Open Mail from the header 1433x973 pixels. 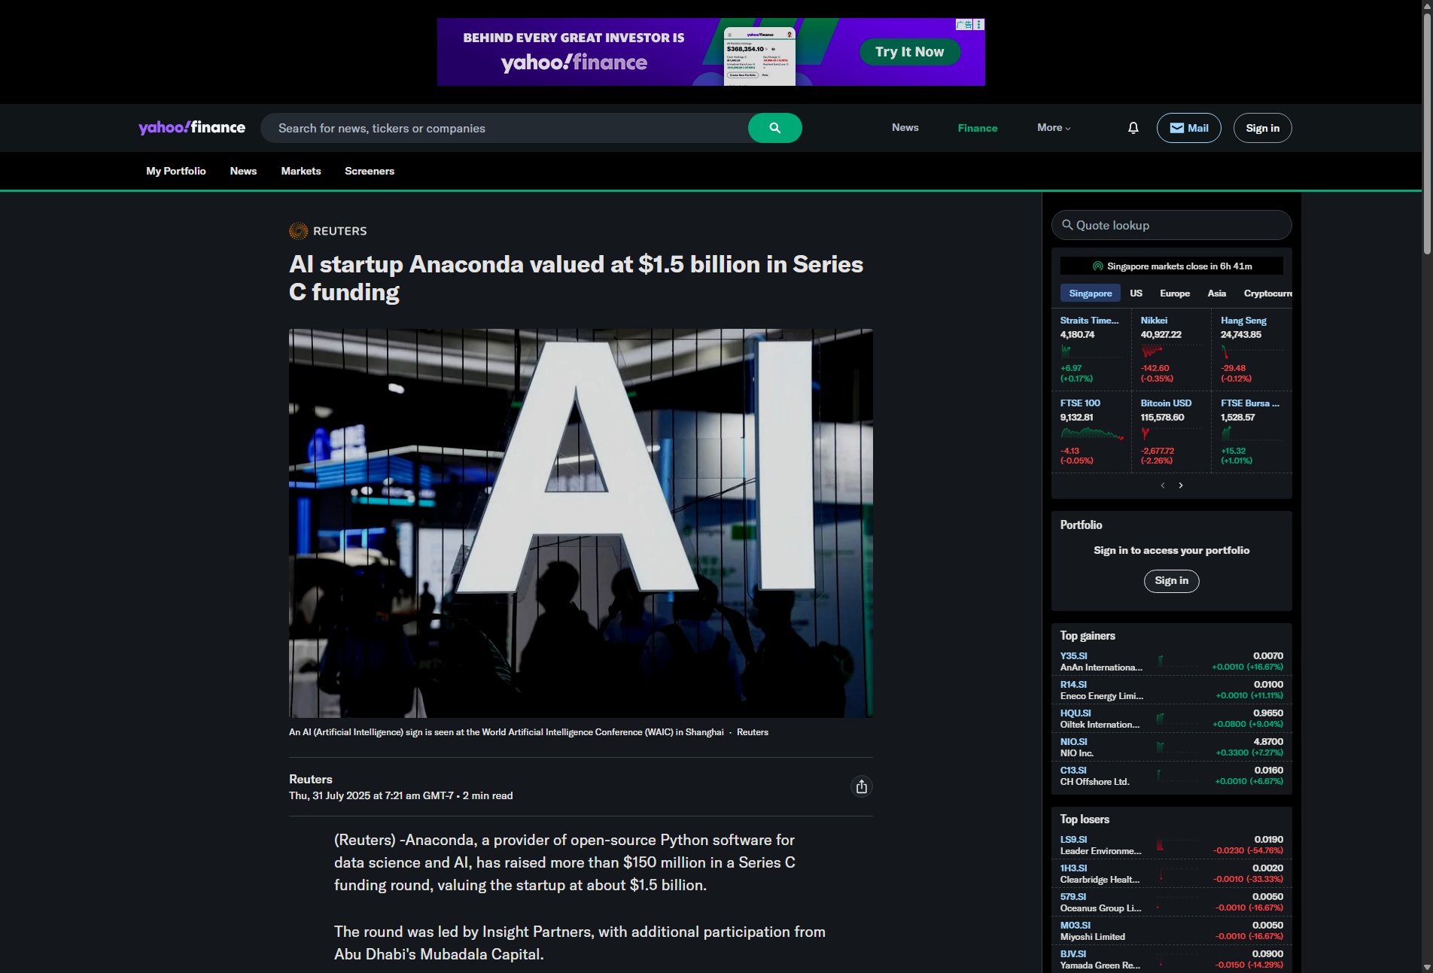tap(1188, 128)
